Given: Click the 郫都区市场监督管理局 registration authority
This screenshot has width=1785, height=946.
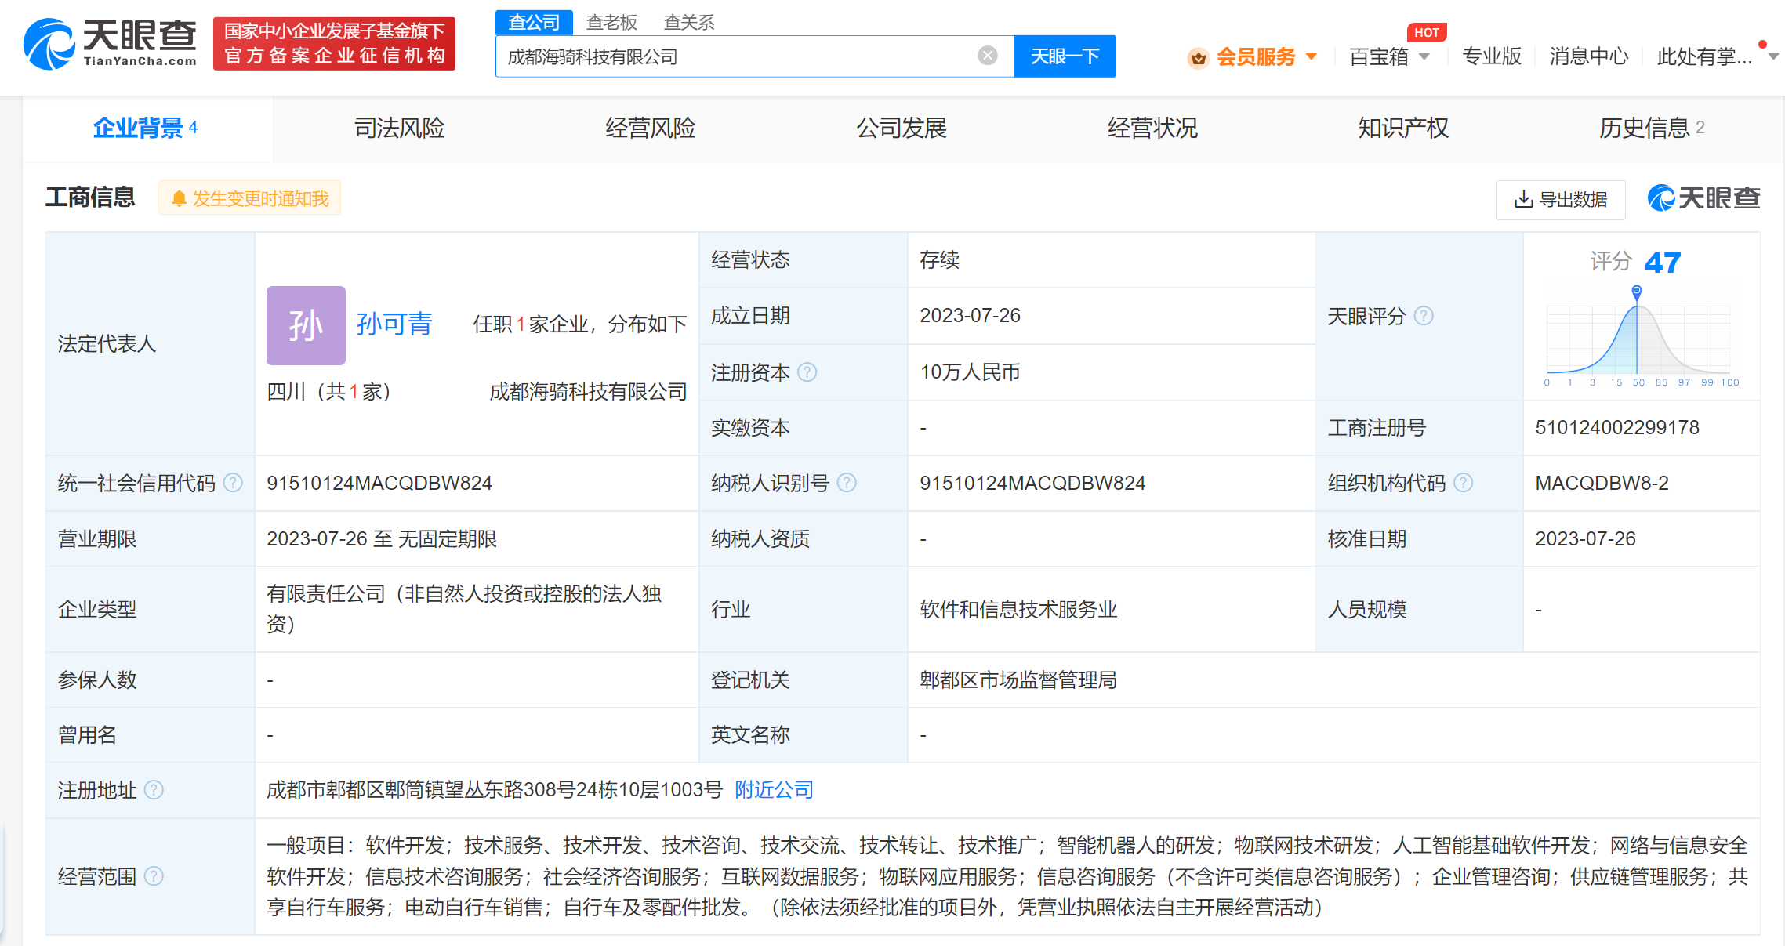Looking at the screenshot, I should 1018,680.
